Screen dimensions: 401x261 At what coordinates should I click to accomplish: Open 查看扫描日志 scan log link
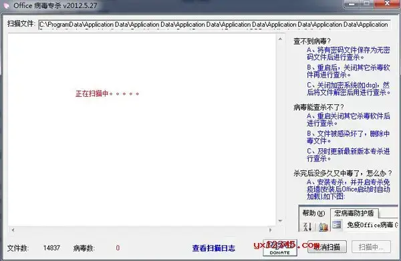[214, 248]
